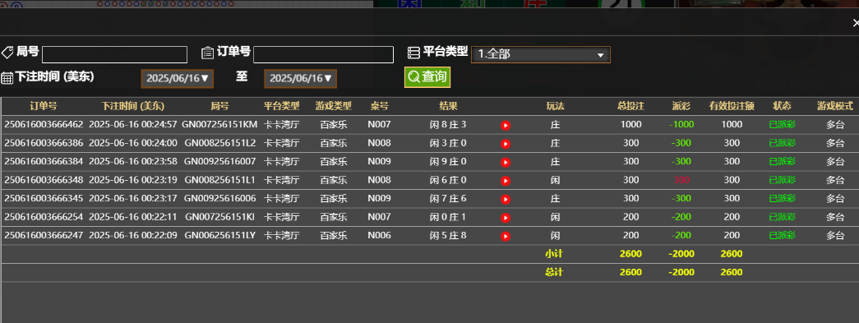Click the 已派彩 status in the GN007256151KM row
The image size is (859, 323).
(x=782, y=125)
